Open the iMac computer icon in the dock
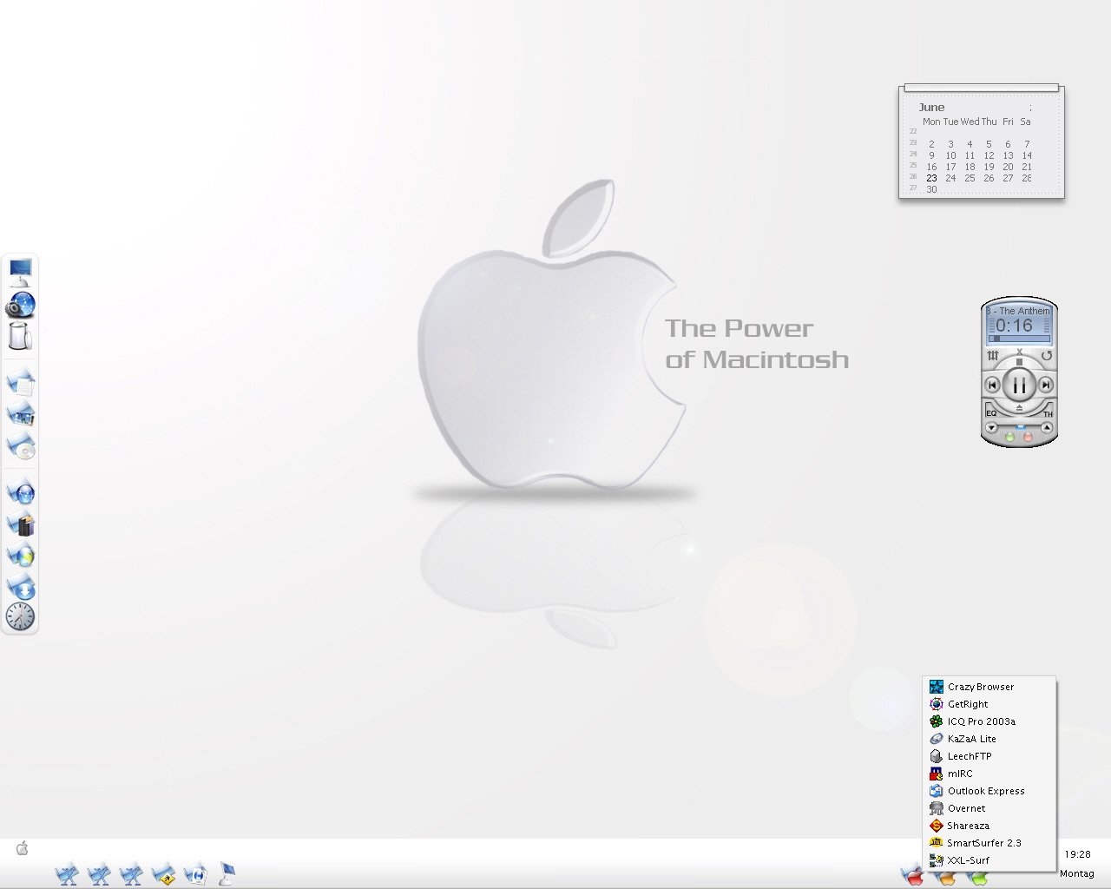This screenshot has height=889, width=1111. coord(20,273)
